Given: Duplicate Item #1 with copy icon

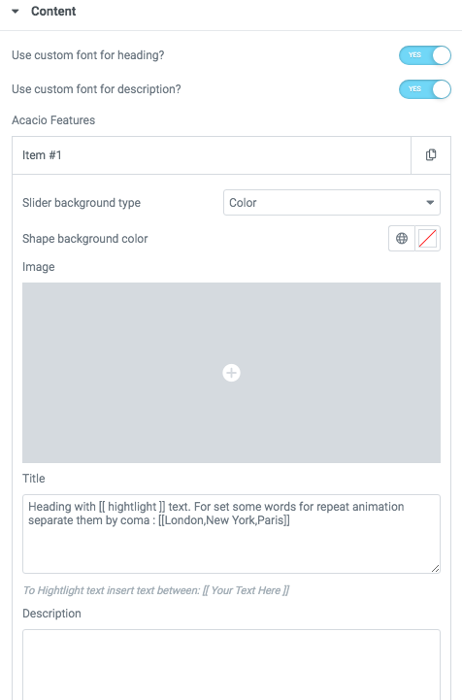Looking at the screenshot, I should point(431,155).
